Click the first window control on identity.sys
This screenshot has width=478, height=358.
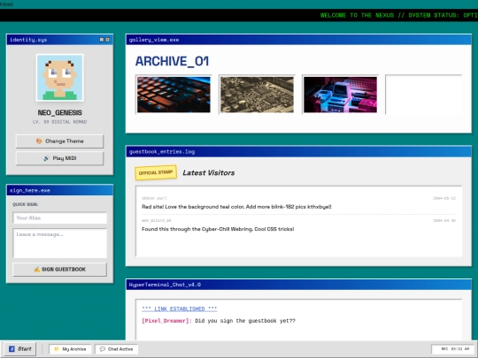(x=102, y=40)
